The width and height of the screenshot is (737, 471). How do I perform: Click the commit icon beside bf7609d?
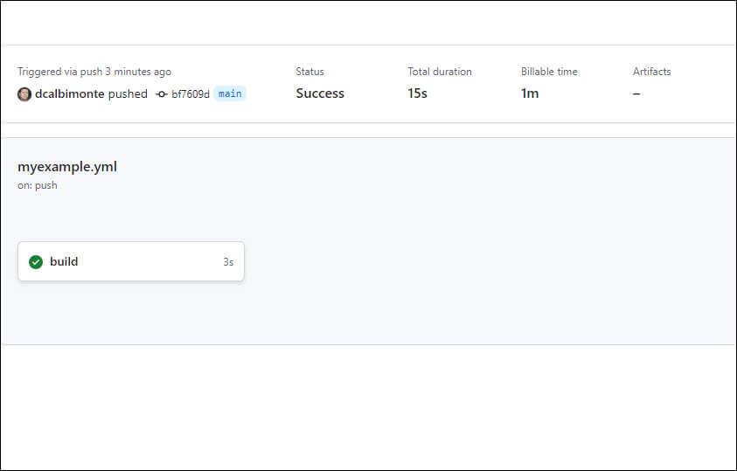[162, 94]
